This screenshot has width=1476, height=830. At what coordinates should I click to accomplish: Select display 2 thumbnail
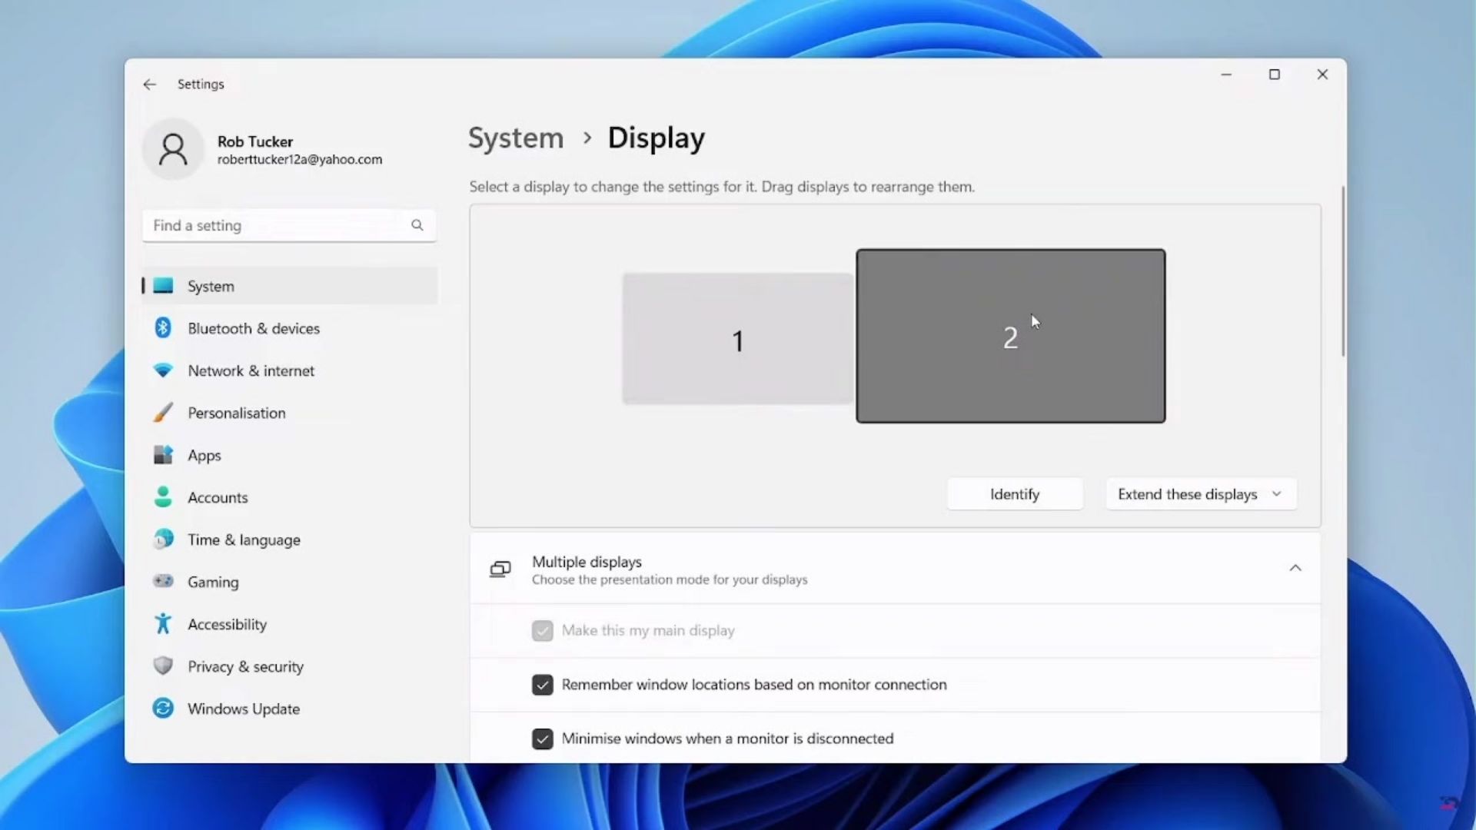tap(1010, 336)
